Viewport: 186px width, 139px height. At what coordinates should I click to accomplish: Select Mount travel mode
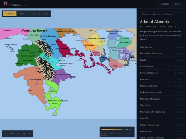(112, 134)
